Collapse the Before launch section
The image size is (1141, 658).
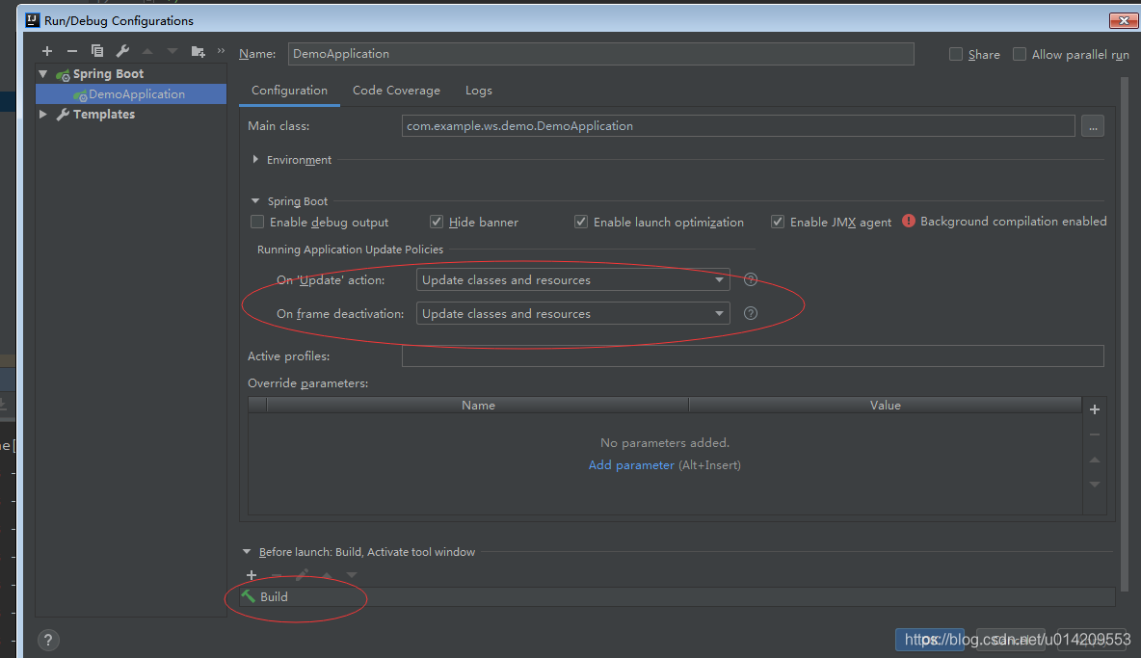(247, 552)
